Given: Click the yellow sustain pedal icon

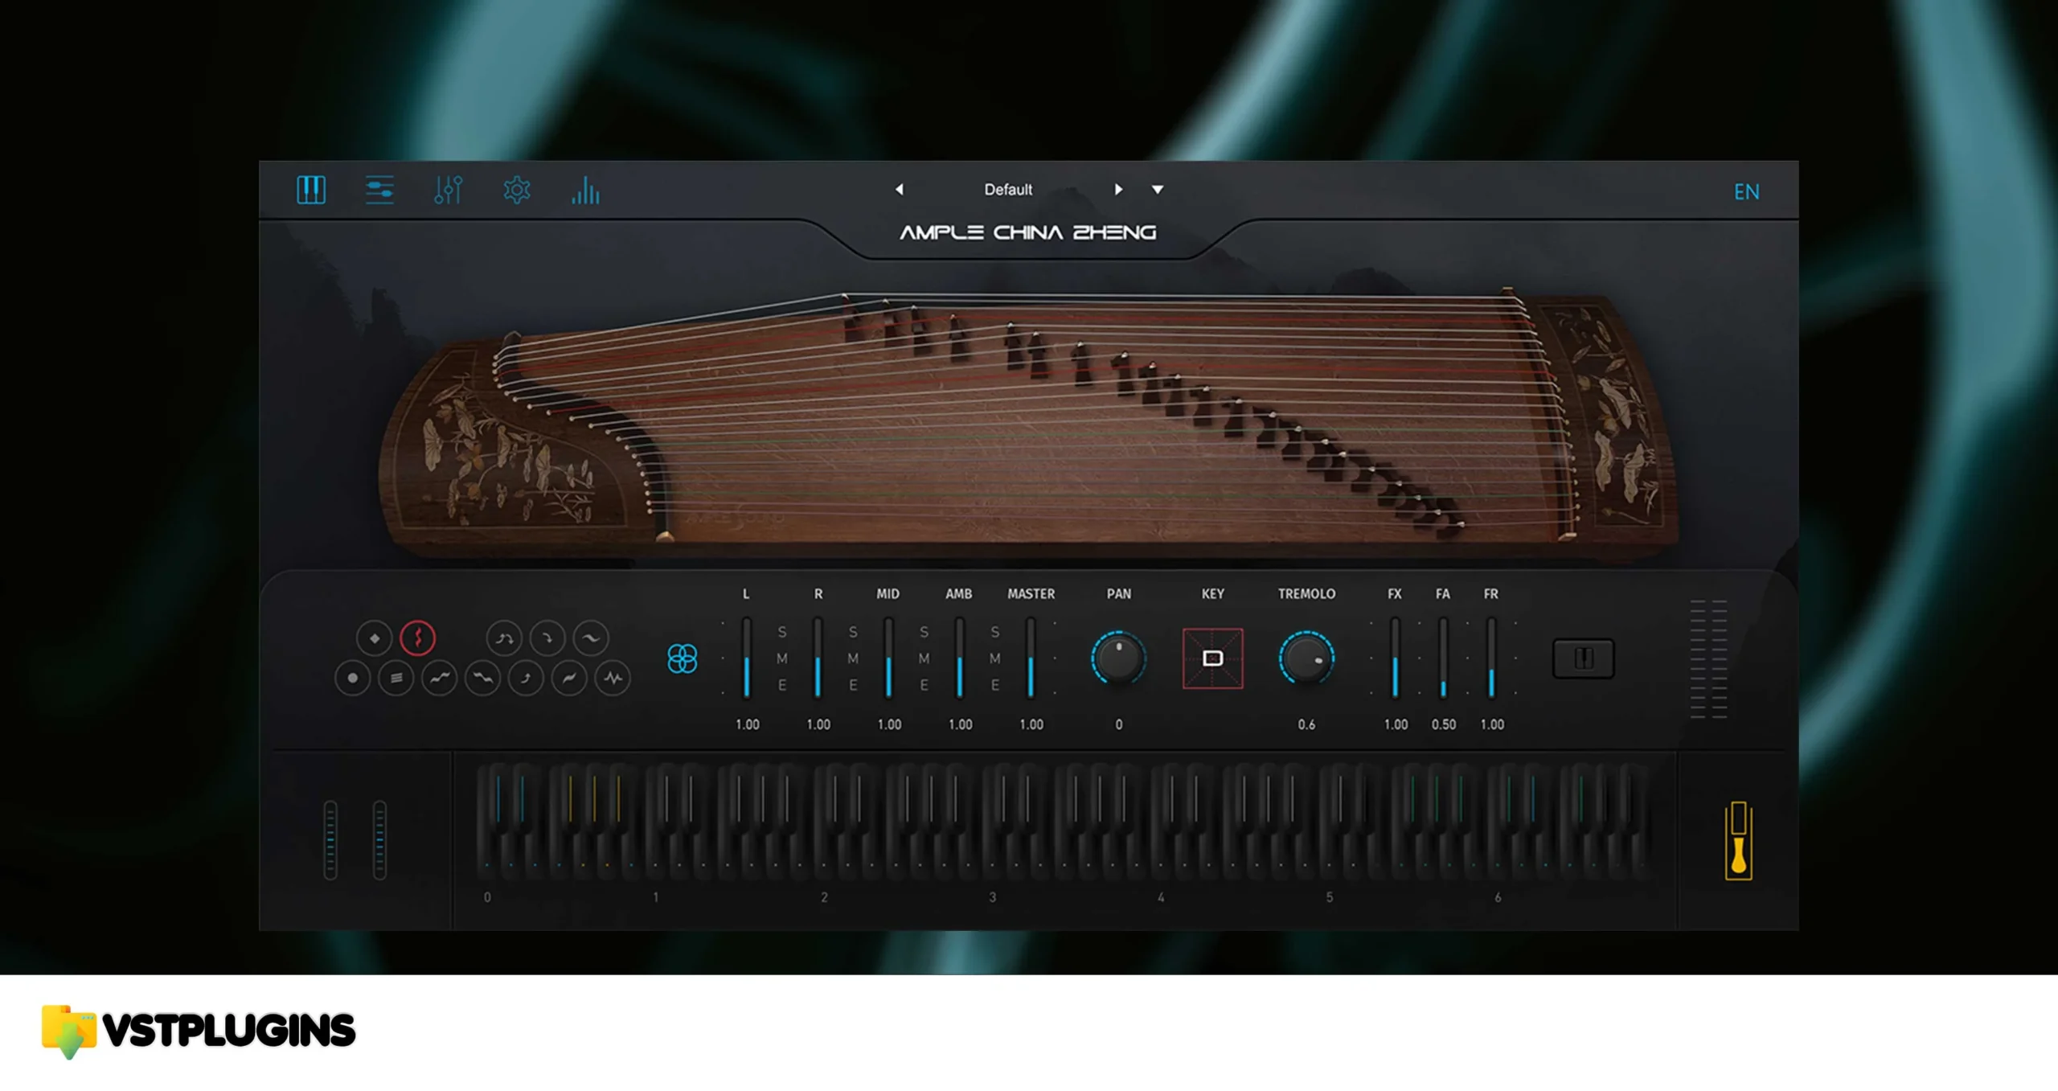Looking at the screenshot, I should click(x=1739, y=841).
